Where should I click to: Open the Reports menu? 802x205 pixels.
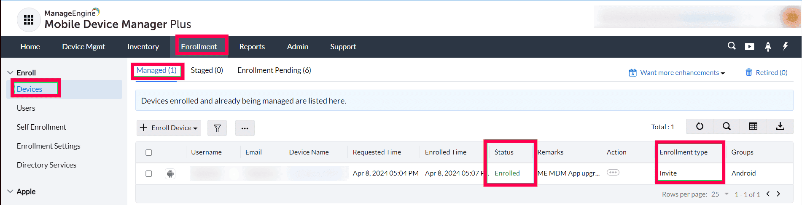[252, 47]
